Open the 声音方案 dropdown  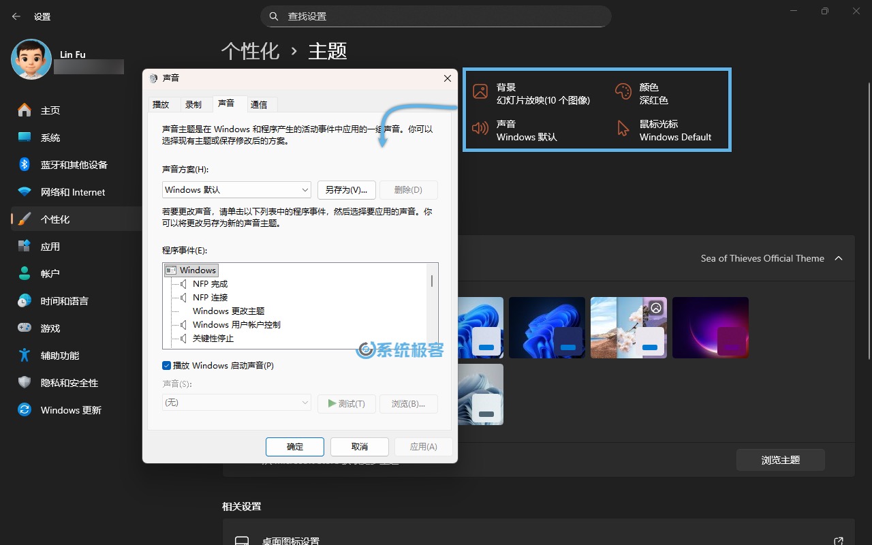[x=236, y=189]
